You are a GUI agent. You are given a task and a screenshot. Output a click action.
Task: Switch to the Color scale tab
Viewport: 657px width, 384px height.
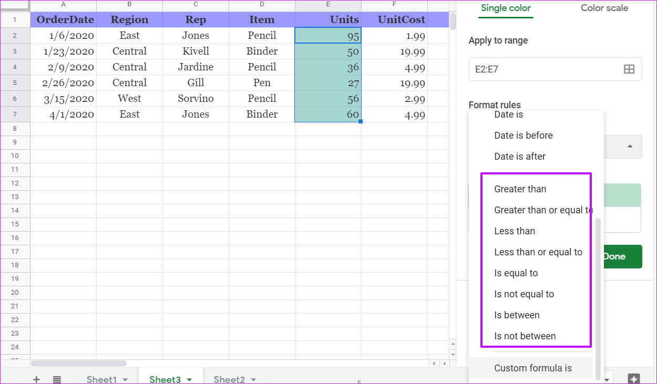click(604, 8)
